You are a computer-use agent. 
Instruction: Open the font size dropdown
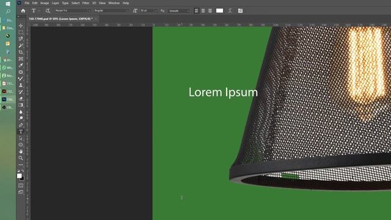pyautogui.click(x=148, y=11)
